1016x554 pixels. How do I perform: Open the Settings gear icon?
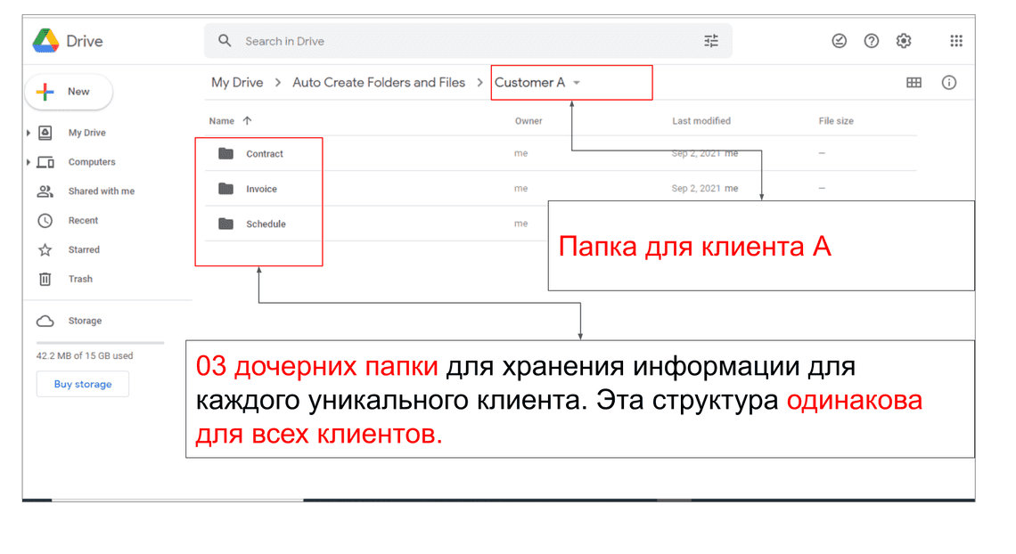[x=904, y=41]
